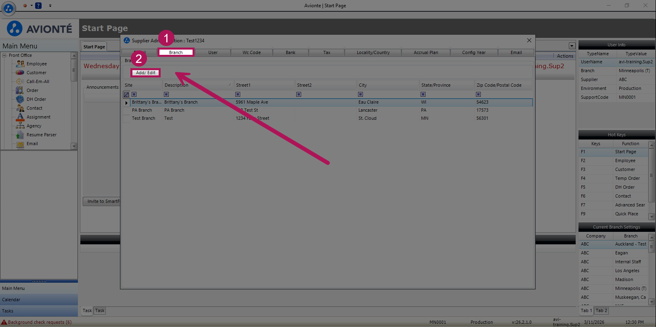Select the Contact menu item
Screen dimensions: 656x327
[x=34, y=108]
